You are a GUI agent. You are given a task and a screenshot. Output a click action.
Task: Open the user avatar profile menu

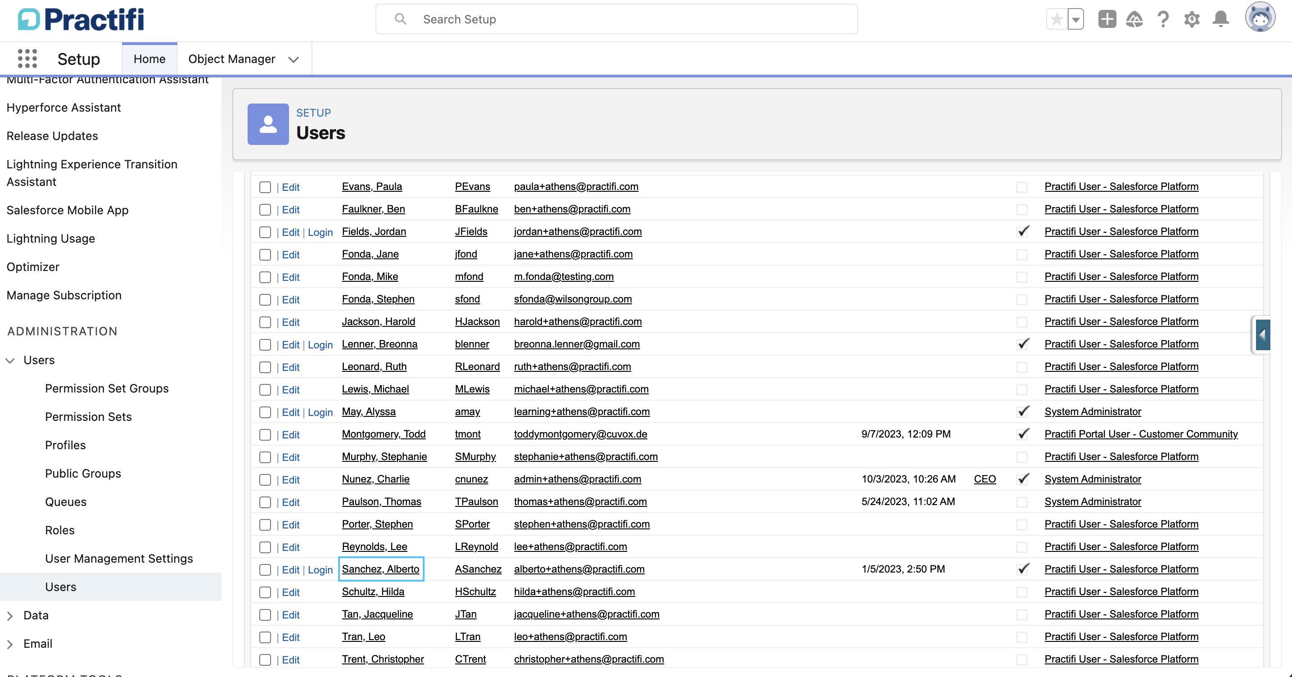(x=1260, y=17)
